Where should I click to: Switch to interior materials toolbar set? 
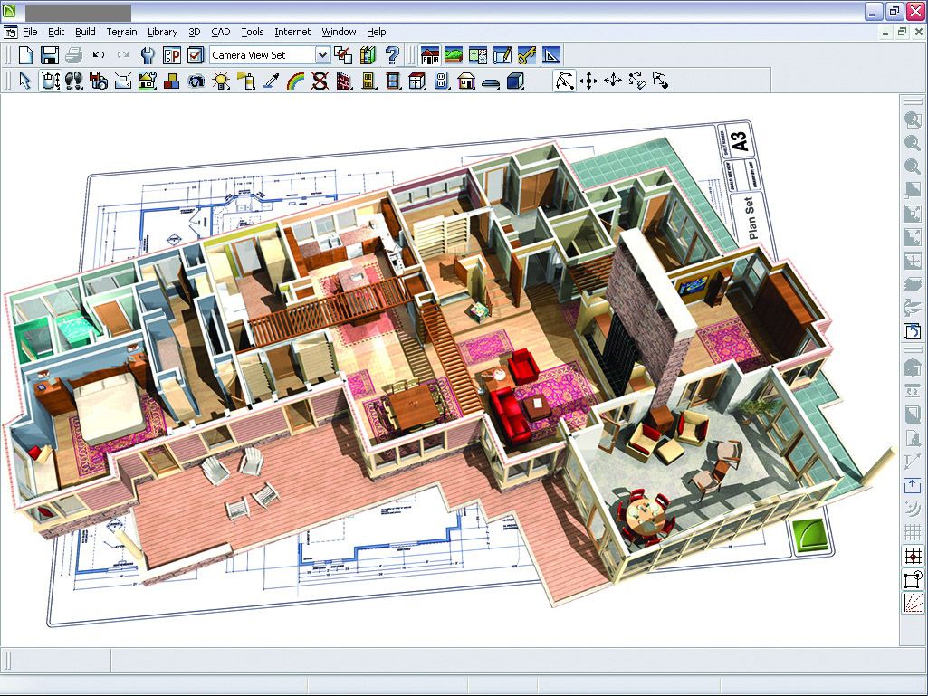478,55
